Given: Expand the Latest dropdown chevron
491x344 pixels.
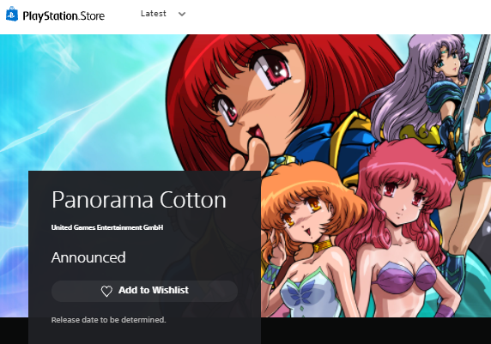Looking at the screenshot, I should 182,14.
